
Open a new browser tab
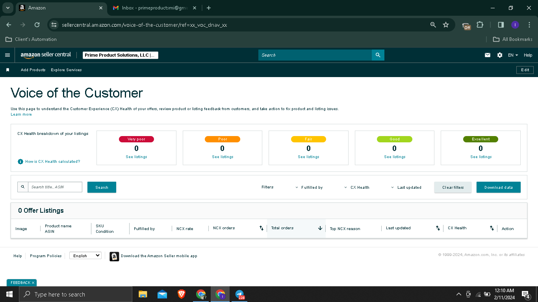point(209,8)
